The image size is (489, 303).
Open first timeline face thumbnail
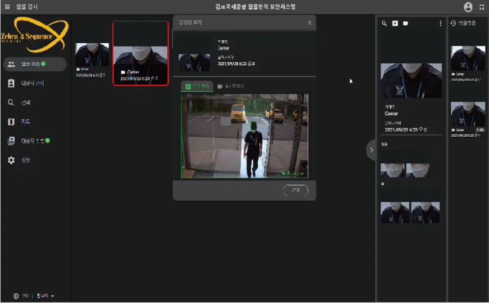click(468, 58)
